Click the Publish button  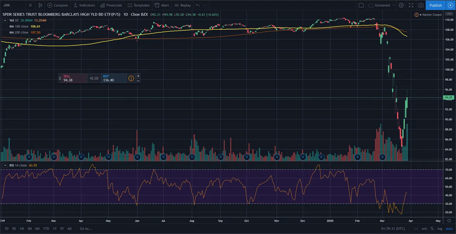click(x=435, y=5)
